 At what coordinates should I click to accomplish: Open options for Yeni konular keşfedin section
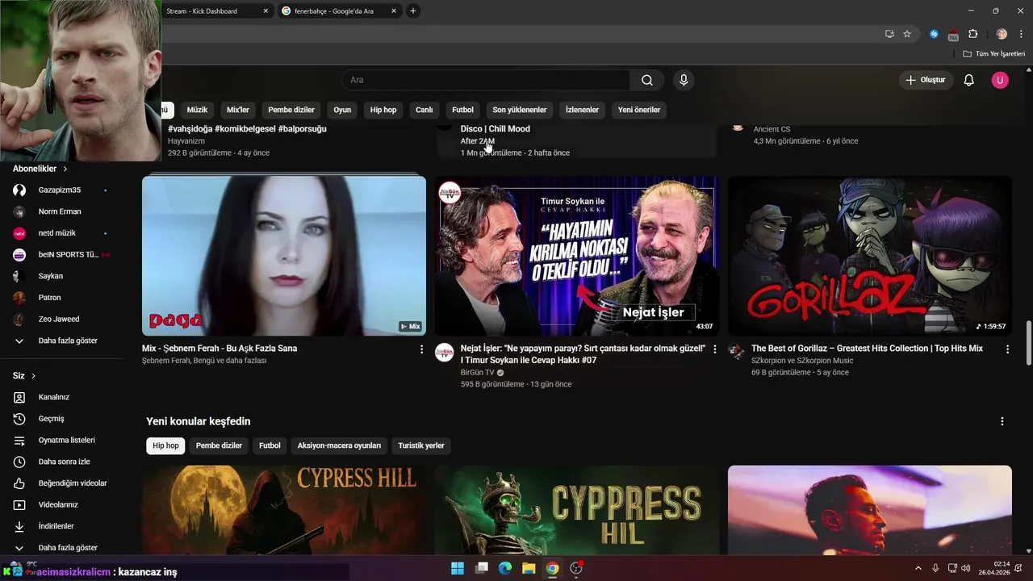(x=1002, y=421)
